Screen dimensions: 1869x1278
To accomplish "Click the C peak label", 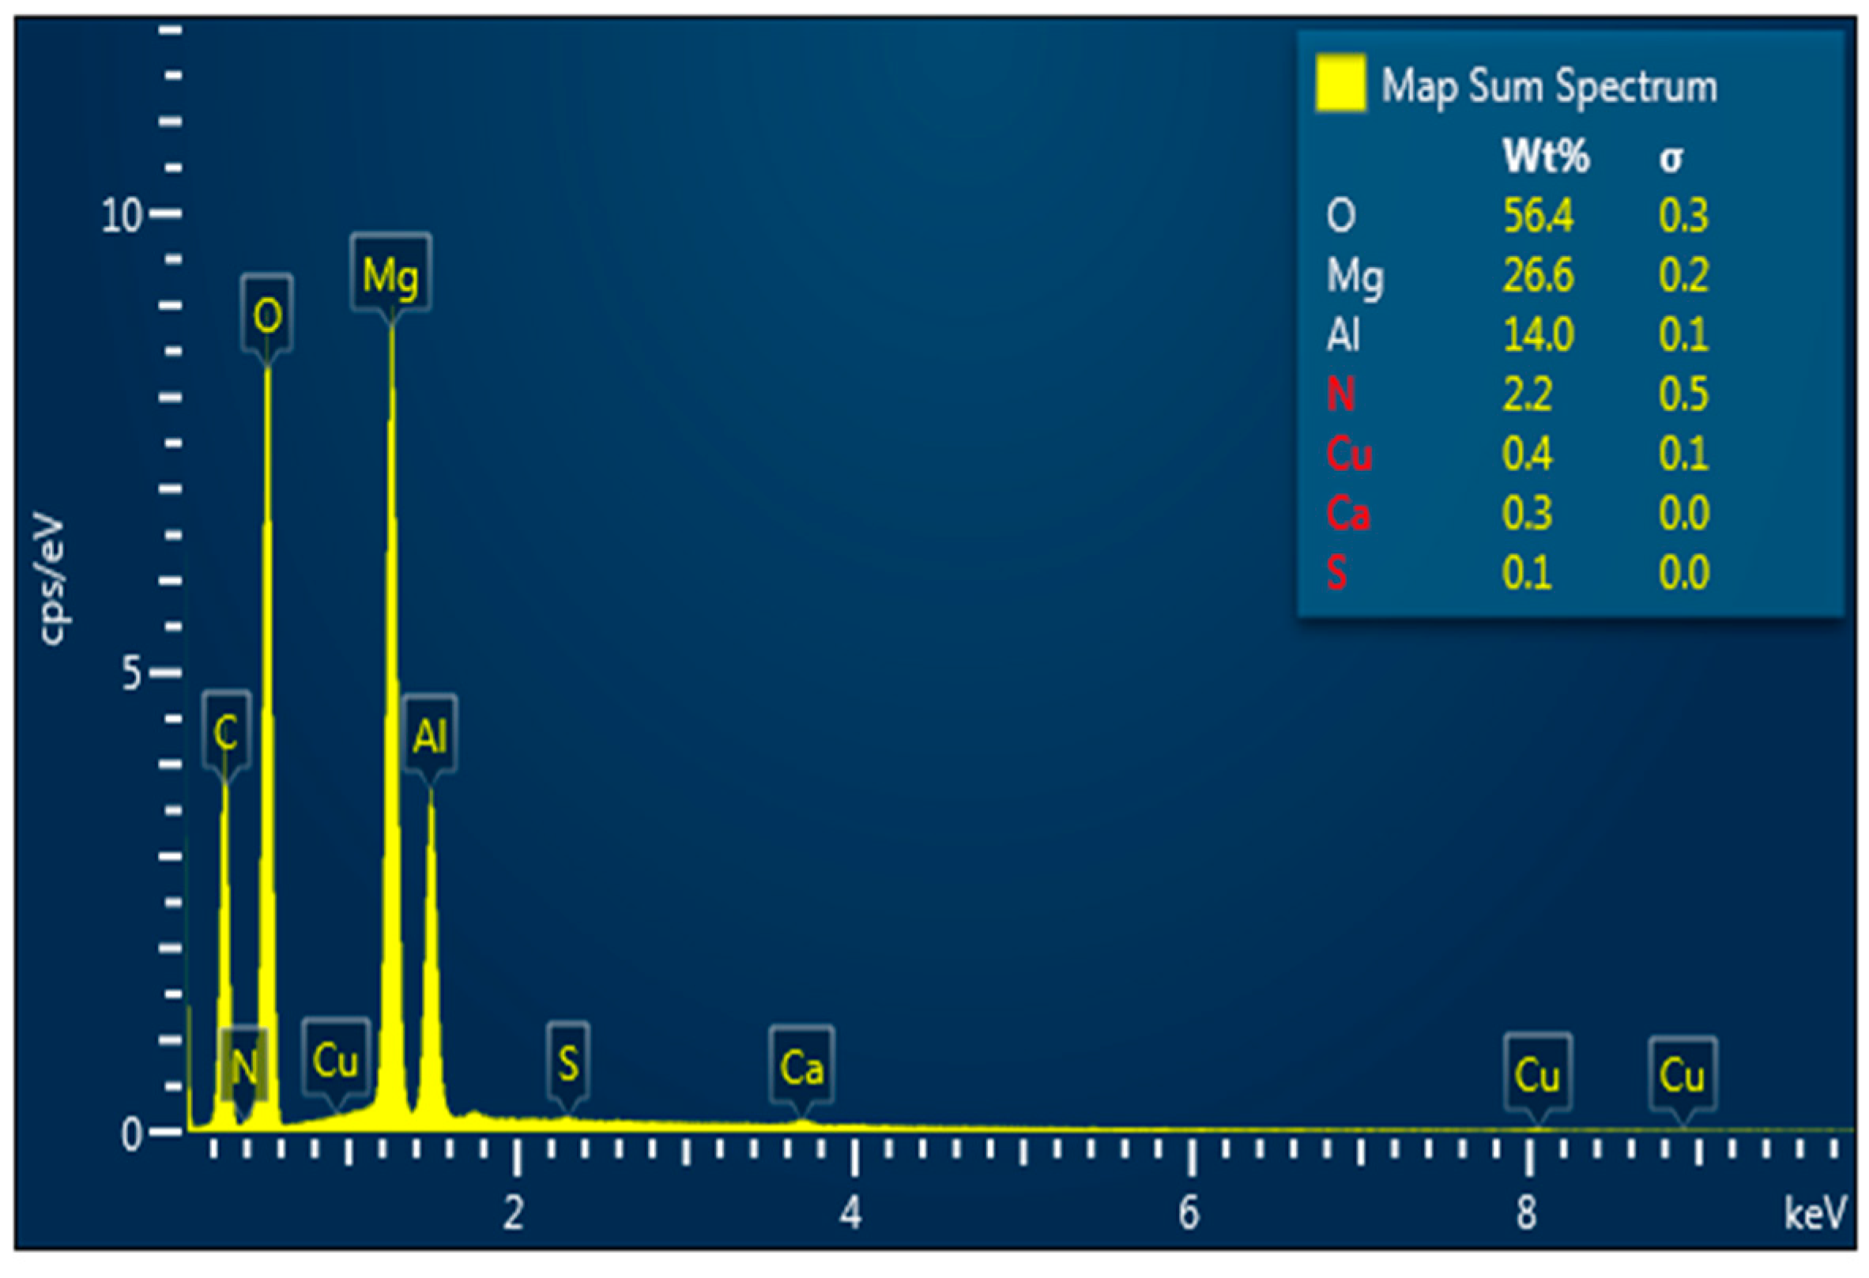I will [x=226, y=731].
